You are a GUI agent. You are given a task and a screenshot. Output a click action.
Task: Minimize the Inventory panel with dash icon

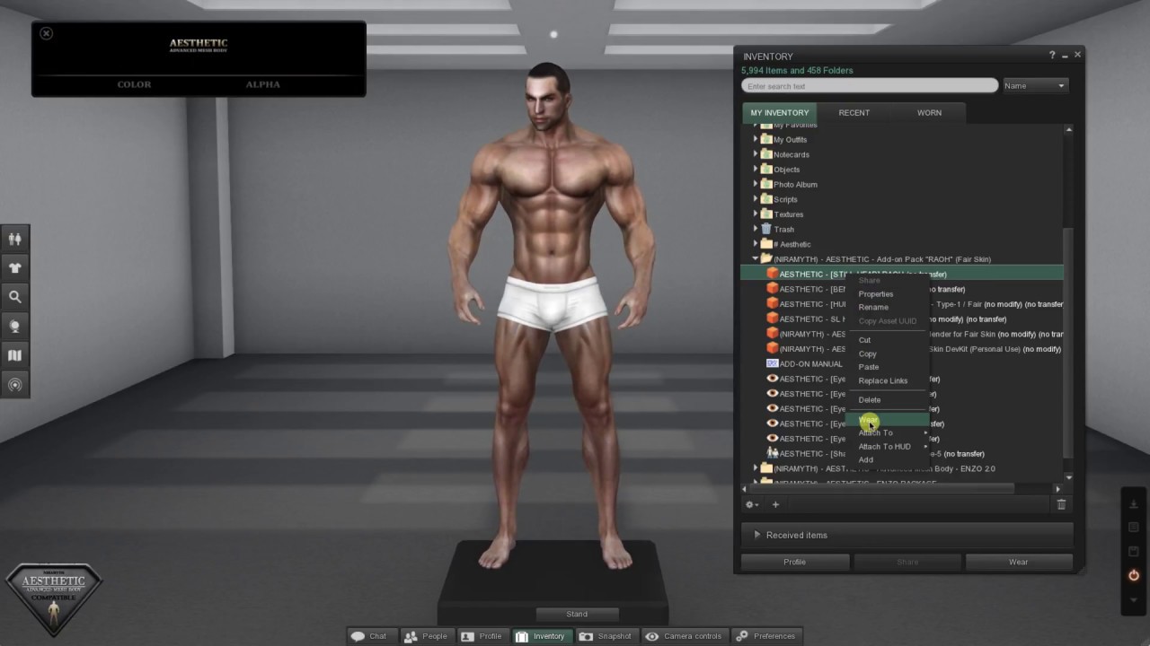[x=1065, y=56]
